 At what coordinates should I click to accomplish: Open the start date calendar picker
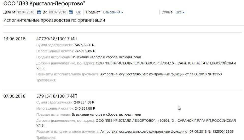coord(39,12)
